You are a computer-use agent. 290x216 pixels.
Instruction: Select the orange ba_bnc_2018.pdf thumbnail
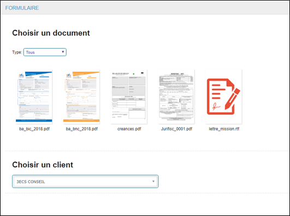(x=81, y=97)
